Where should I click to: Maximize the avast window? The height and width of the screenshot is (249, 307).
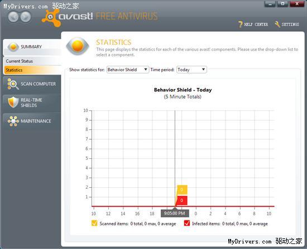[x=282, y=4]
